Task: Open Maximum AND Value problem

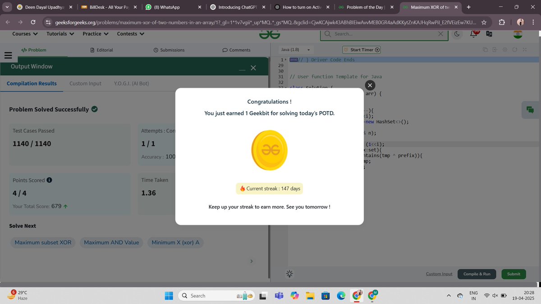Action: 111,242
